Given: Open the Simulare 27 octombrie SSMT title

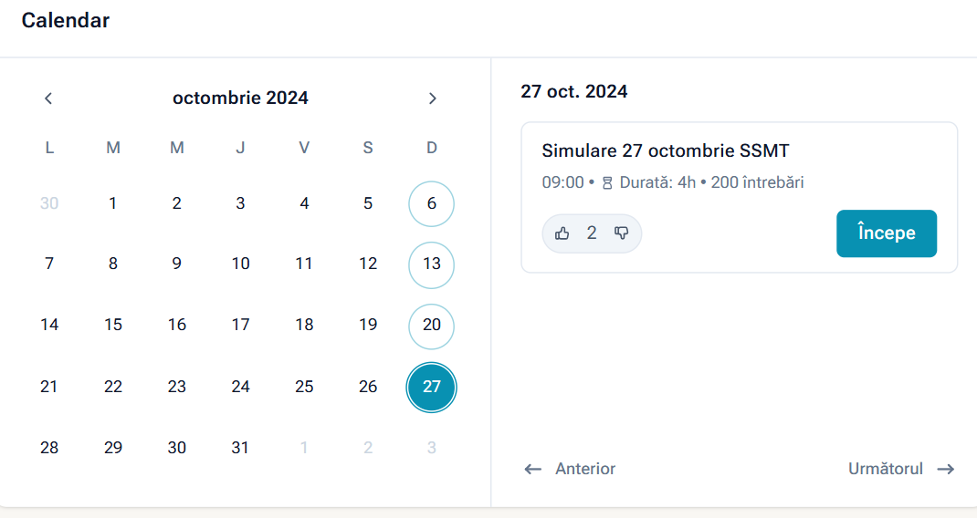Looking at the screenshot, I should [666, 151].
